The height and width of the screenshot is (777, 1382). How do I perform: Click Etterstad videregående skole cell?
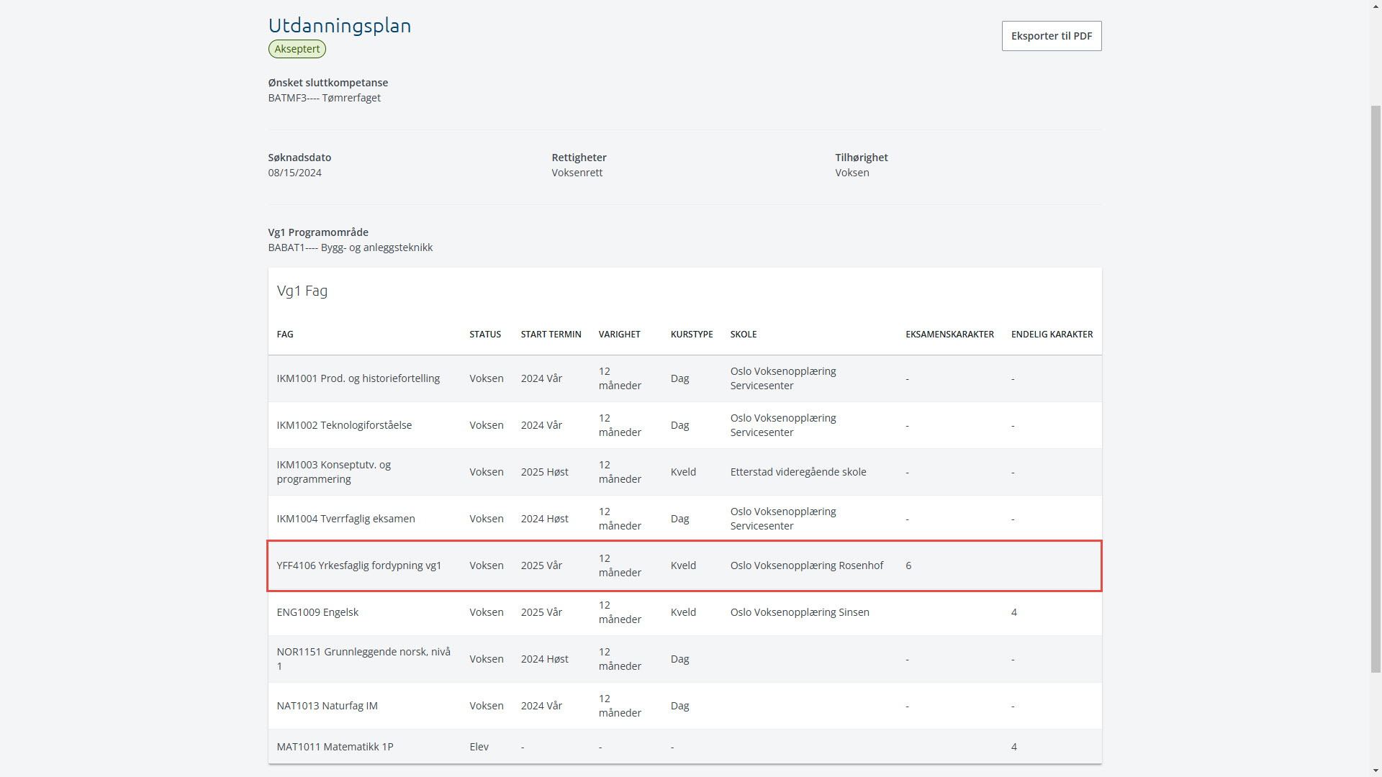pyautogui.click(x=798, y=472)
